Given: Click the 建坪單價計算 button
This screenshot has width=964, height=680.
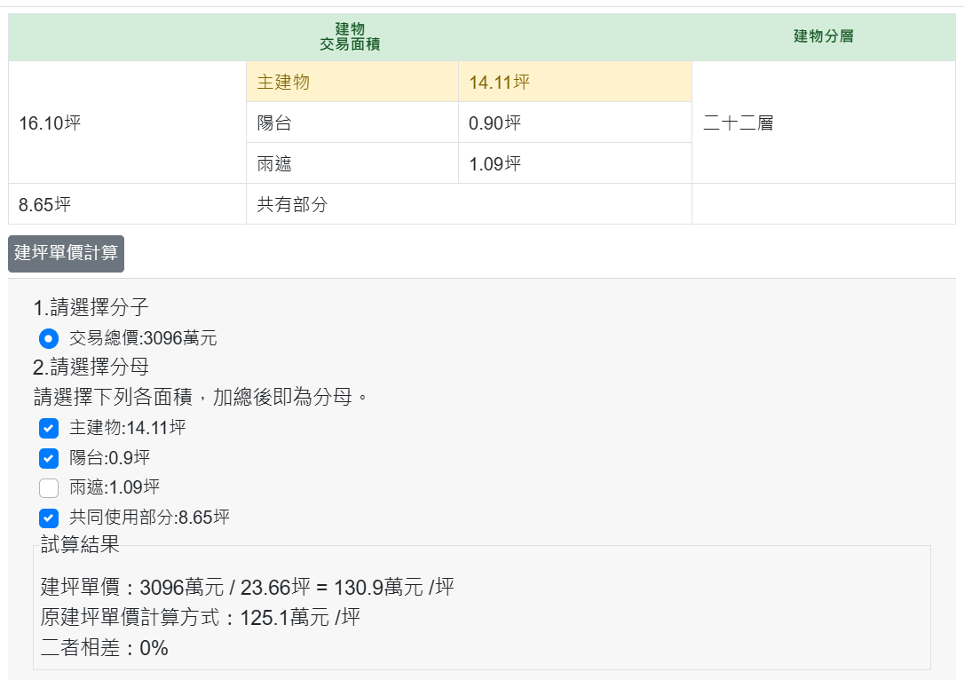Looking at the screenshot, I should click(66, 254).
